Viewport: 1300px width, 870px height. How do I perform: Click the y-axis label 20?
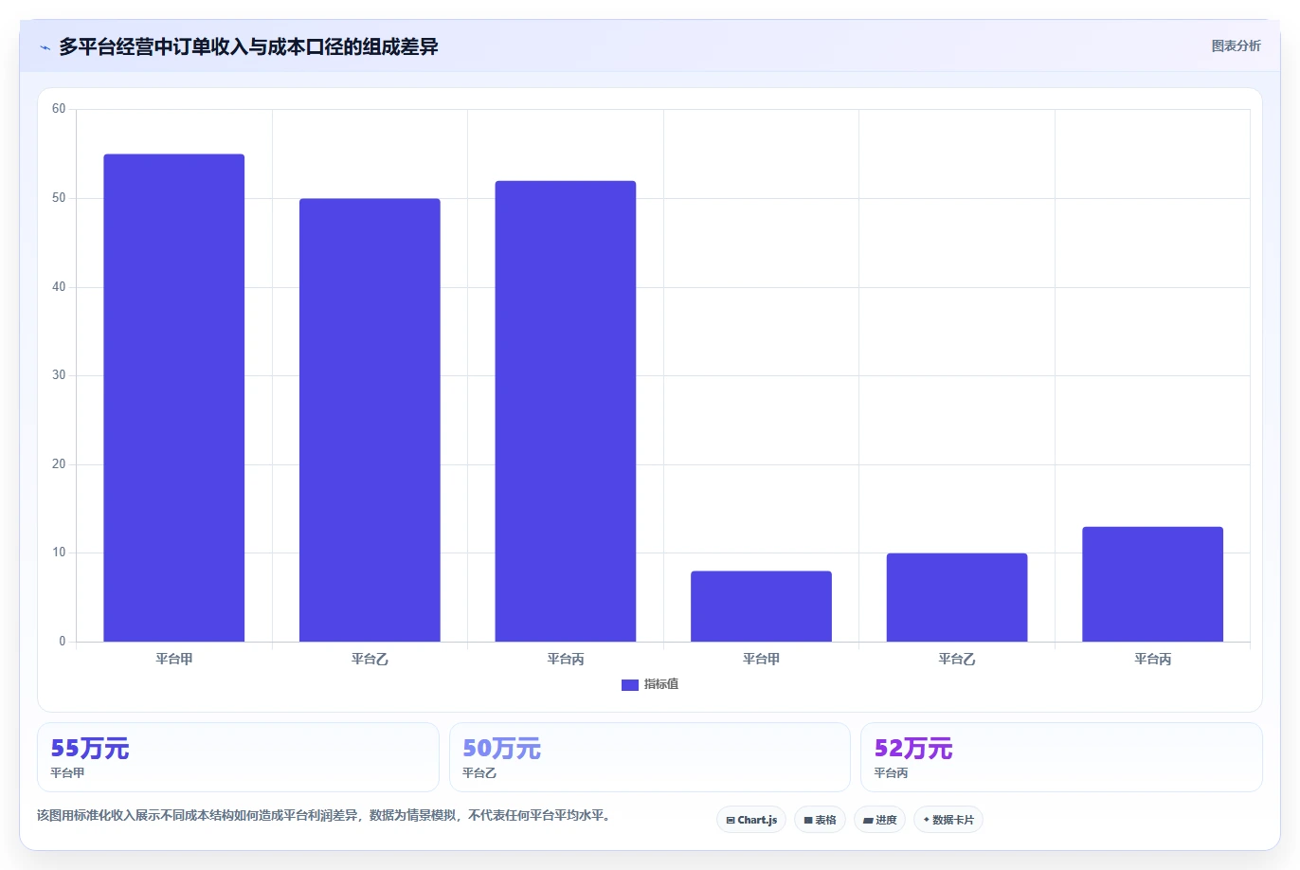click(59, 464)
